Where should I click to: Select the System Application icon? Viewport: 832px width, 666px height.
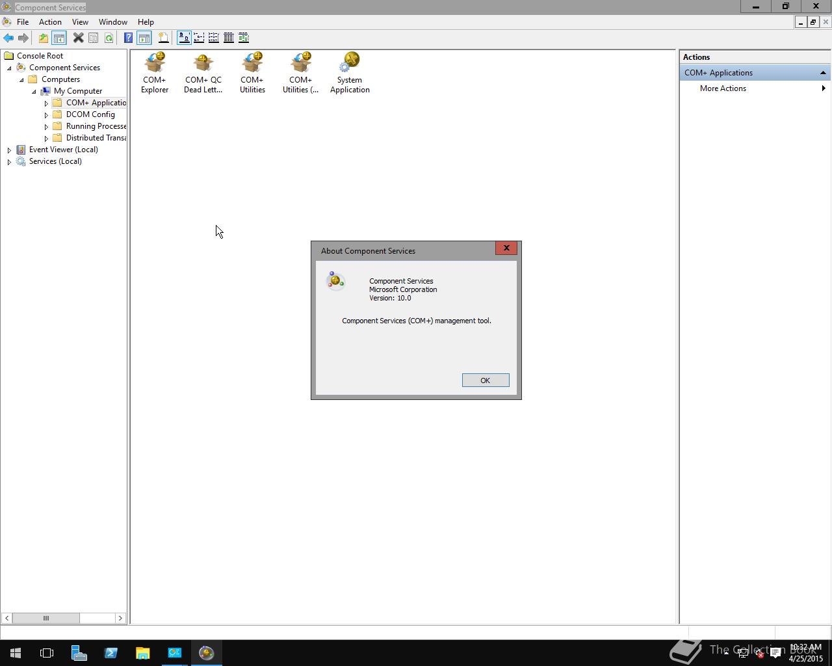(350, 73)
